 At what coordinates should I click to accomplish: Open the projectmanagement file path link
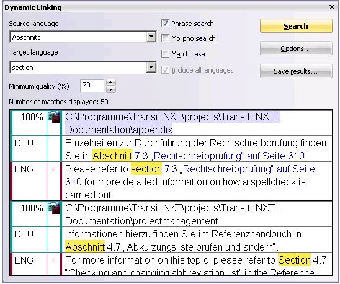pyautogui.click(x=172, y=215)
